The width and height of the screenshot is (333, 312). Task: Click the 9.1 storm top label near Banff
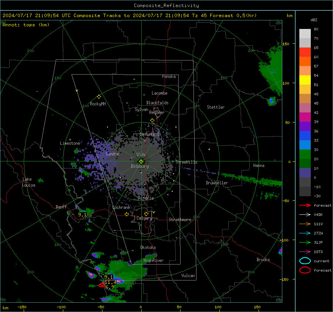pyautogui.click(x=82, y=215)
